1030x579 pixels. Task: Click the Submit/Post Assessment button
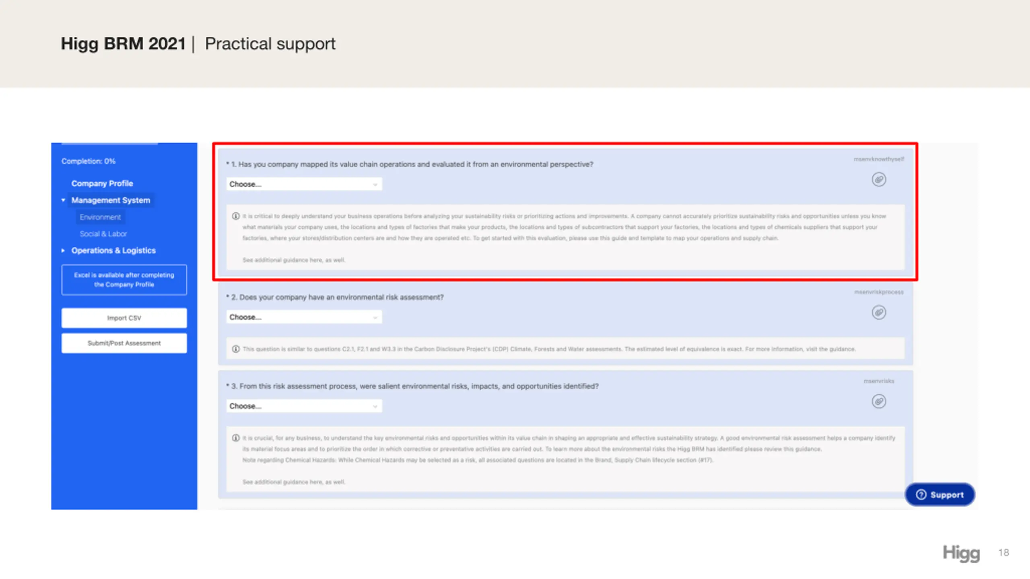point(124,343)
